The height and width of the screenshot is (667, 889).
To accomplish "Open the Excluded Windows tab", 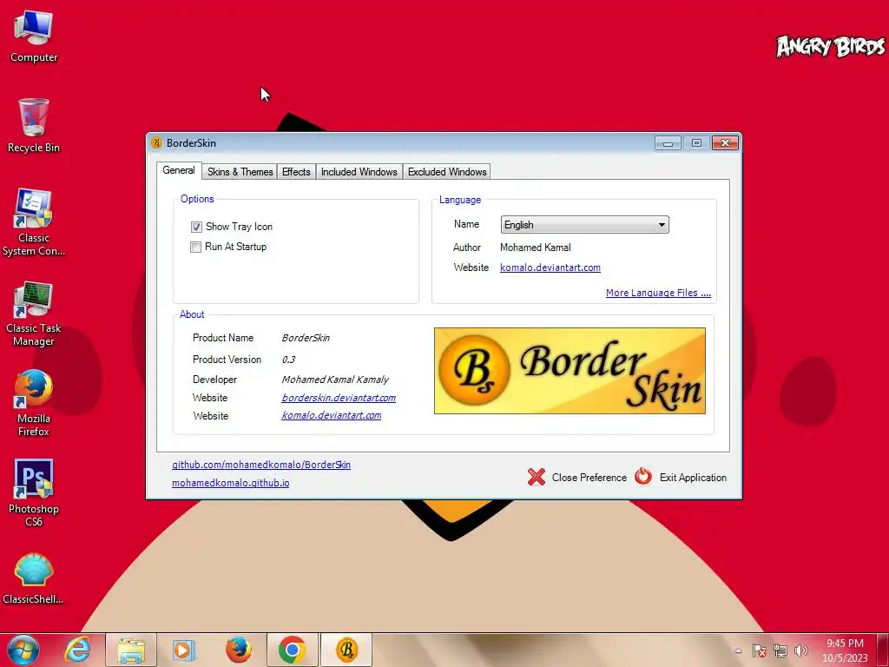I will [x=447, y=172].
